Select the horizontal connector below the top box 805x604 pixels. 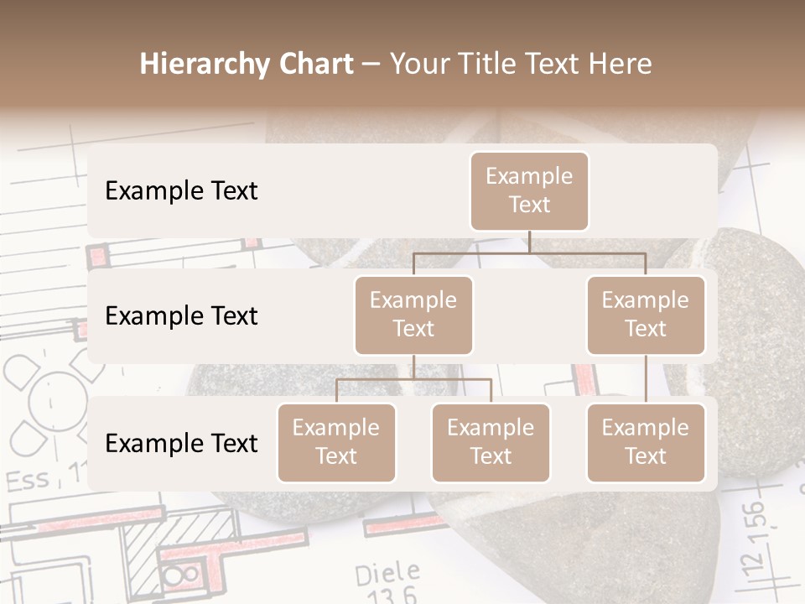529,253
